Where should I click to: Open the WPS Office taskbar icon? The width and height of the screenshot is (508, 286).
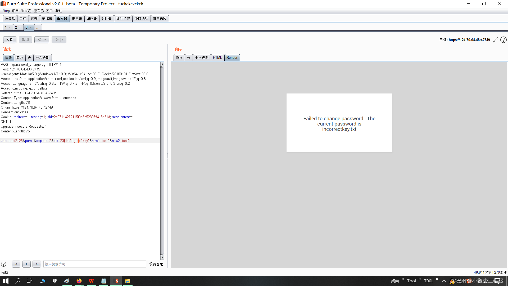point(91,281)
